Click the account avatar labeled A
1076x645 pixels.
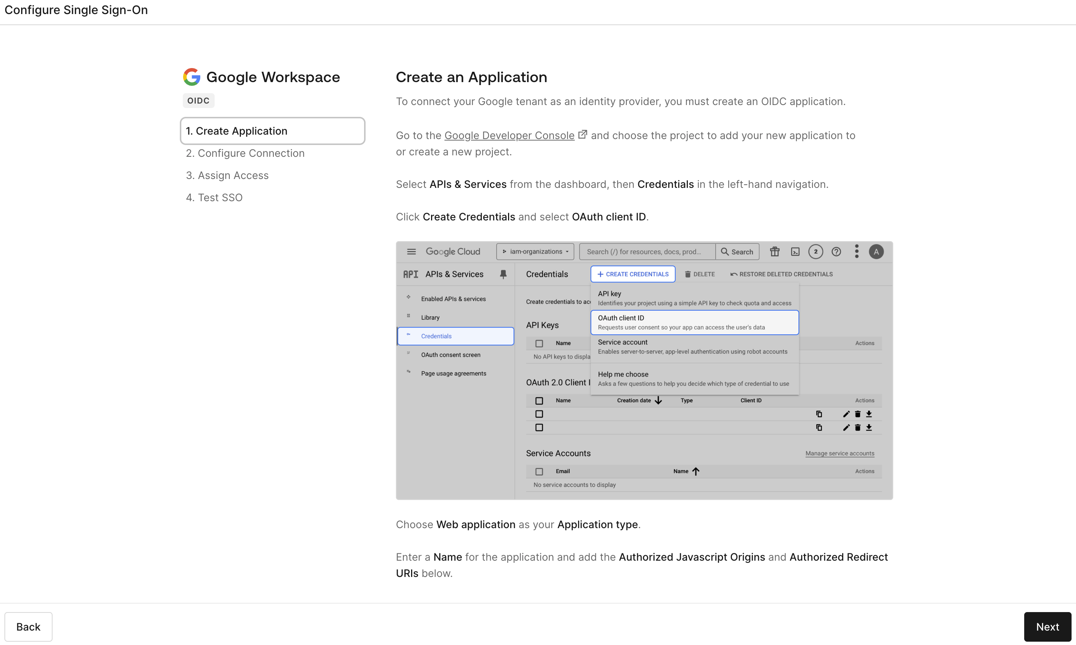[x=876, y=251]
